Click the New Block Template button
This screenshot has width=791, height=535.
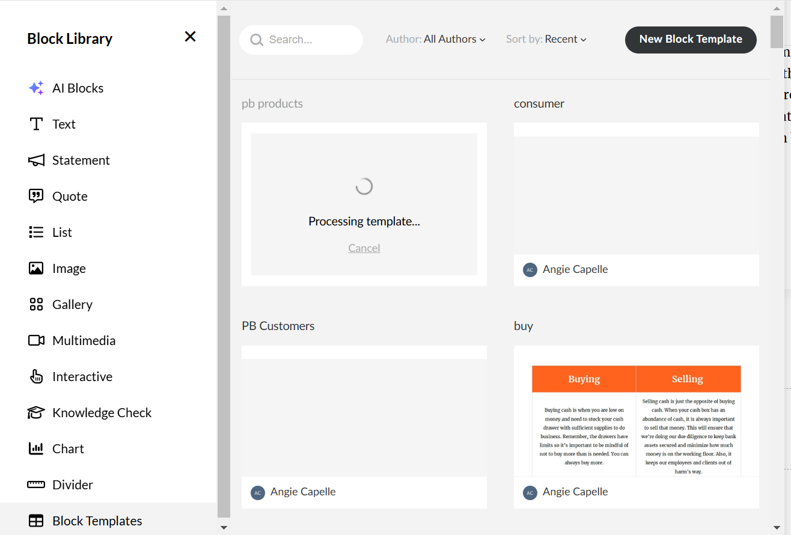tap(691, 40)
